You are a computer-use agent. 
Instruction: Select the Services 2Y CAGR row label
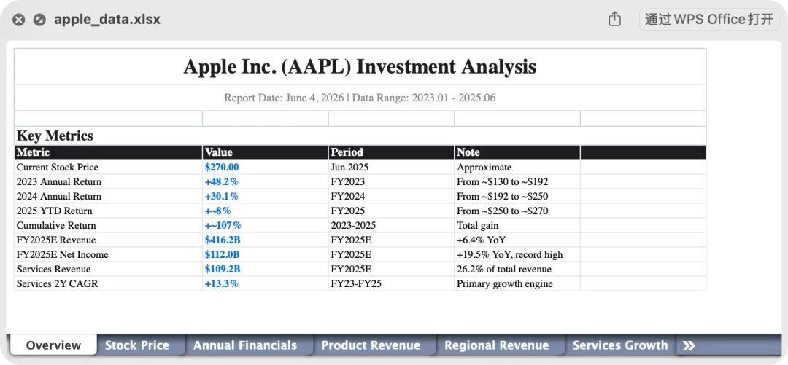point(58,283)
